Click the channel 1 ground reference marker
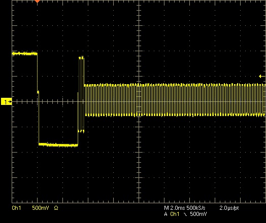The image size is (266, 223). [x=7, y=101]
